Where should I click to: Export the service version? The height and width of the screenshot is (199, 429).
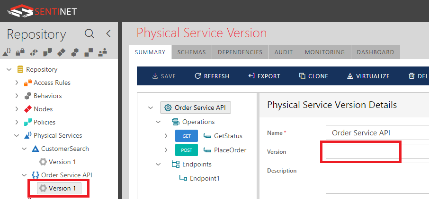tap(264, 76)
